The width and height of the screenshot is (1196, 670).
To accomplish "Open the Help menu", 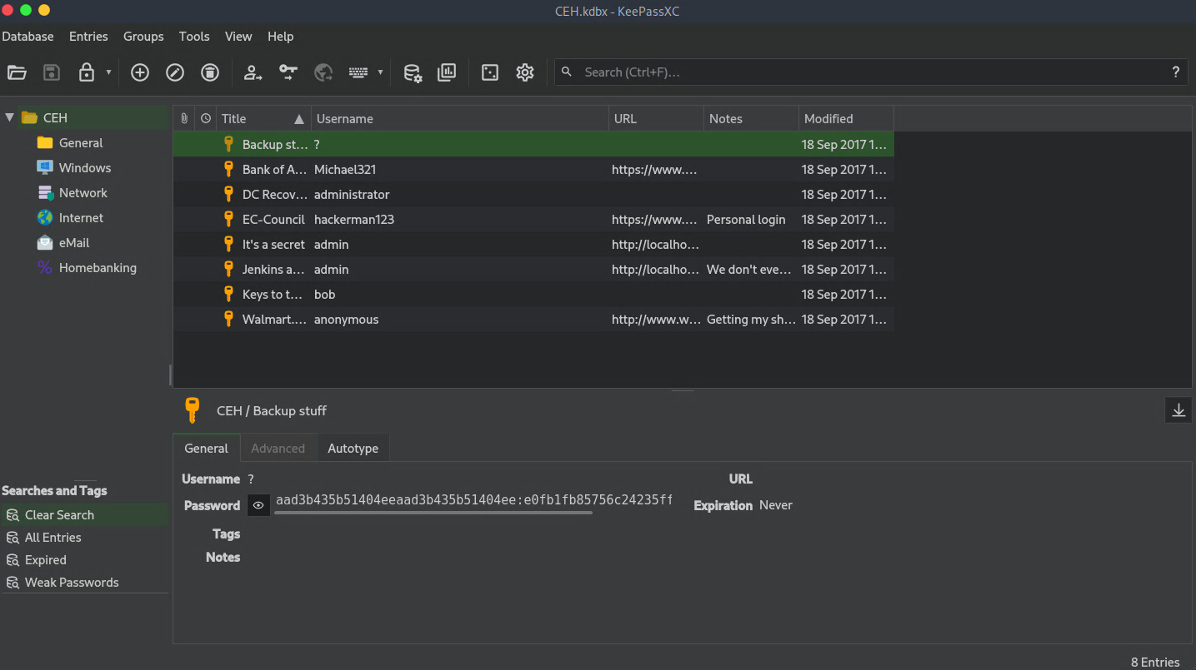I will pos(281,37).
